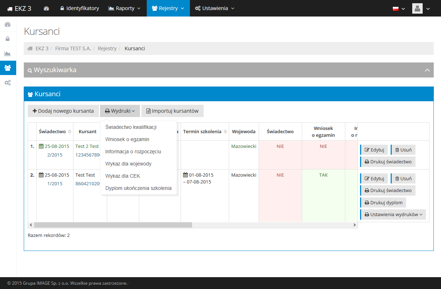Select the users registry icon in left sidebar

pyautogui.click(x=8, y=67)
